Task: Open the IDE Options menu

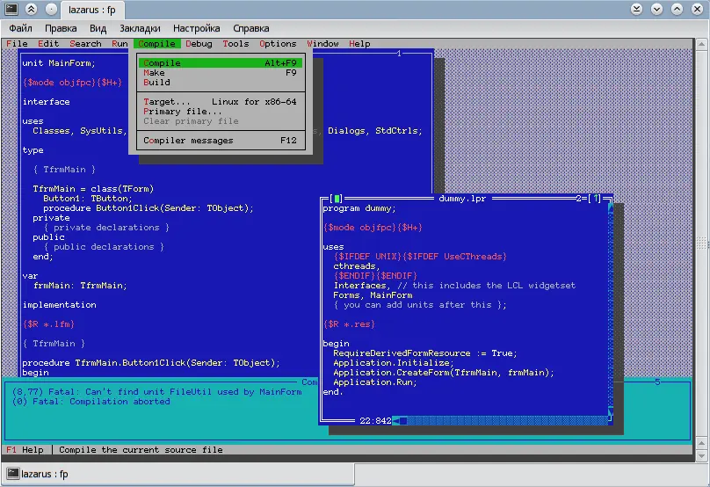Action: tap(278, 43)
